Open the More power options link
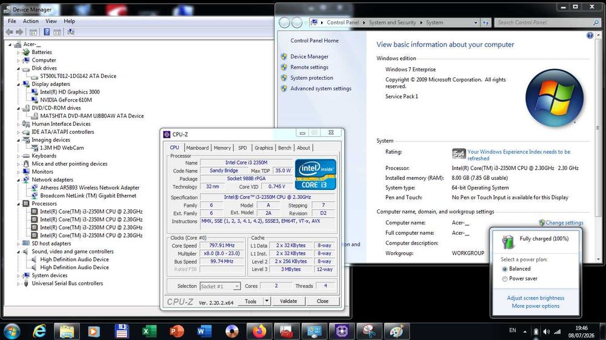 (x=535, y=306)
